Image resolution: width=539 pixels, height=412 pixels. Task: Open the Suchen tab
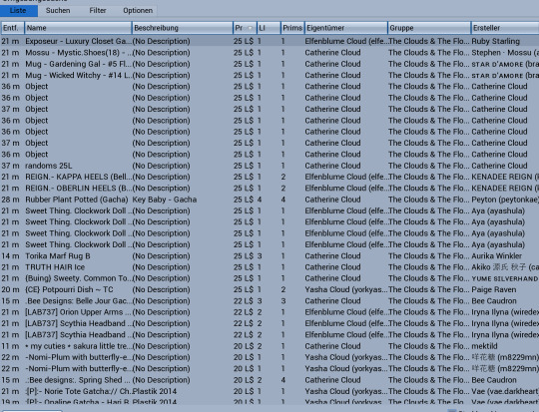[58, 11]
